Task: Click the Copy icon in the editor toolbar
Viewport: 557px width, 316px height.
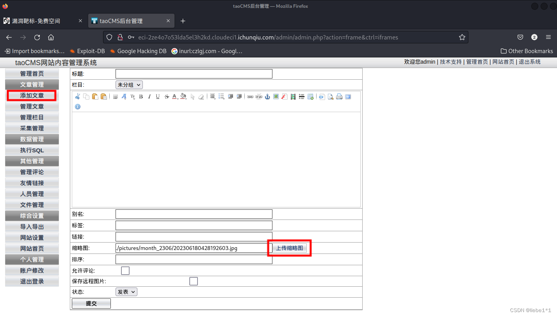Action: coord(86,96)
